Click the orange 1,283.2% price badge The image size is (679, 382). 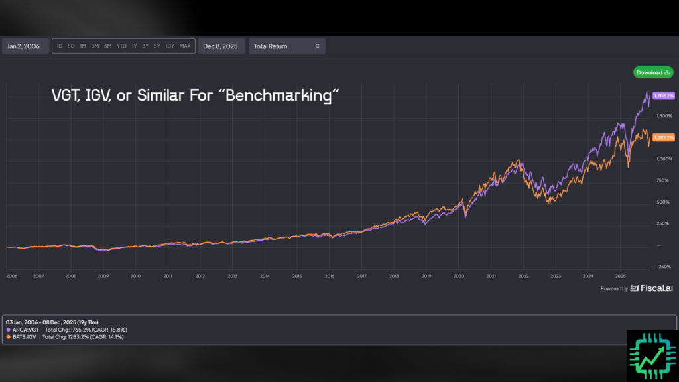pyautogui.click(x=663, y=137)
